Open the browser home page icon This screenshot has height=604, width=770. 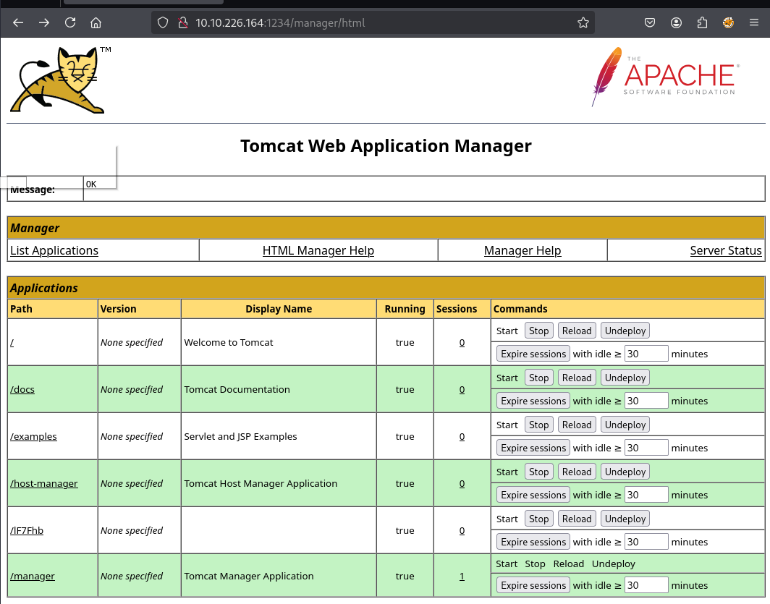96,22
